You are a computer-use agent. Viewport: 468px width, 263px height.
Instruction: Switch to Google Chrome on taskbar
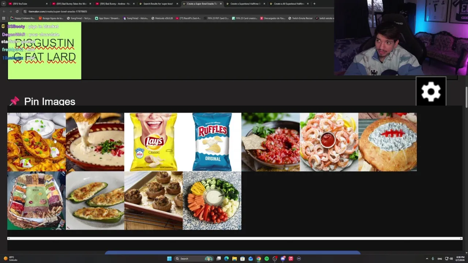(x=258, y=259)
